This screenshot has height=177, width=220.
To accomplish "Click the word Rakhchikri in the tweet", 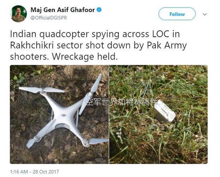I will (32, 45).
